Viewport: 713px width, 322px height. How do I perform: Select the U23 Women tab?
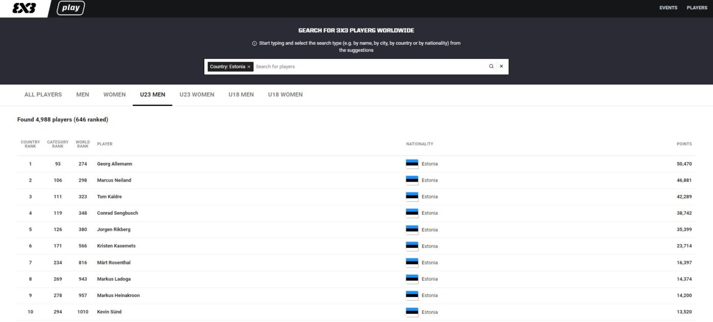197,95
